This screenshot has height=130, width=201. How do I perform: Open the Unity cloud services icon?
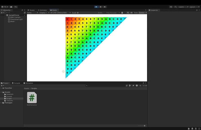pyautogui.click(x=11, y=7)
